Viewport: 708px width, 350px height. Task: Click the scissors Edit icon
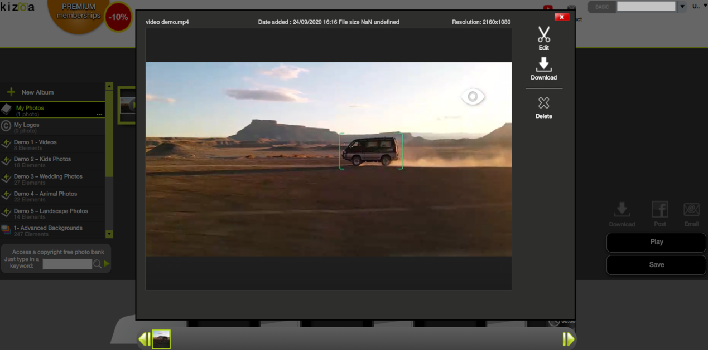point(543,34)
